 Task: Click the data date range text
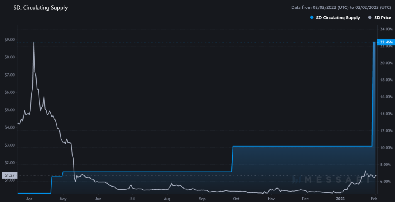pos(341,8)
